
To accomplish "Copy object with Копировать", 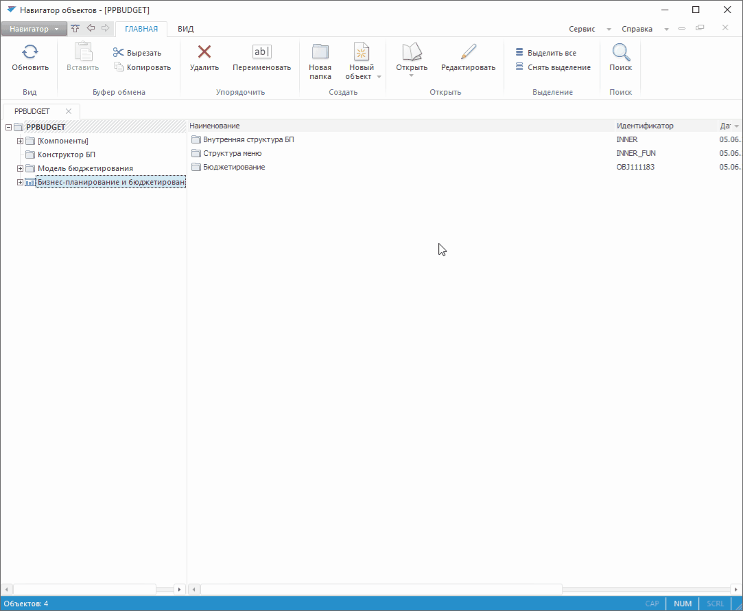I will (142, 67).
